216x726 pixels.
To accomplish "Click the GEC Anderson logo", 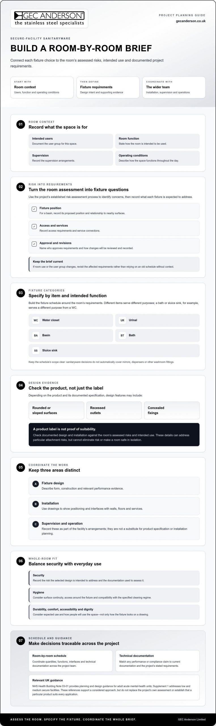I will (49, 19).
